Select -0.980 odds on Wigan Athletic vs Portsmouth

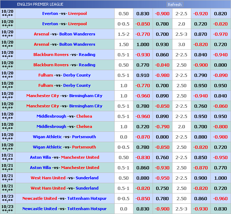[x=220, y=137]
